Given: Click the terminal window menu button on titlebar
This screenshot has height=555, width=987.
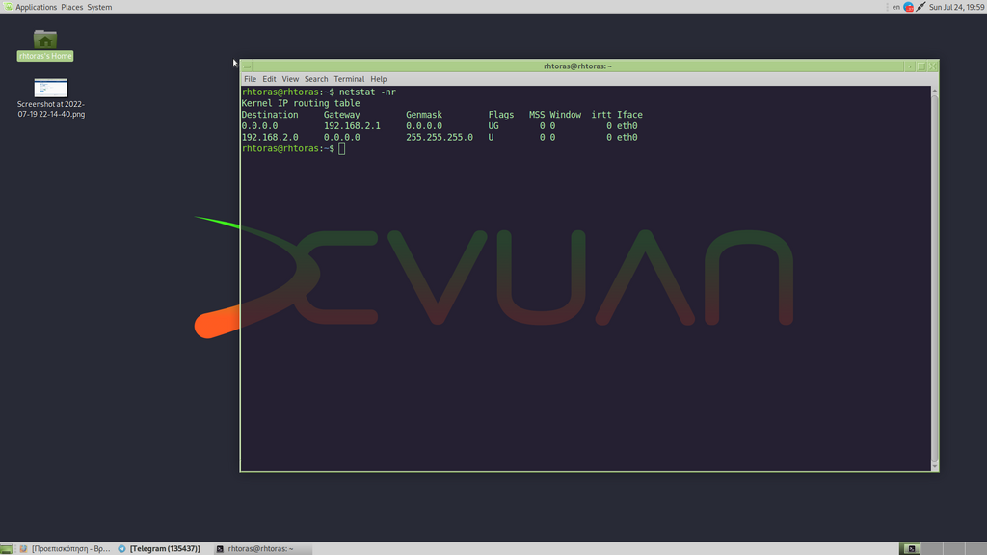Looking at the screenshot, I should [x=248, y=66].
